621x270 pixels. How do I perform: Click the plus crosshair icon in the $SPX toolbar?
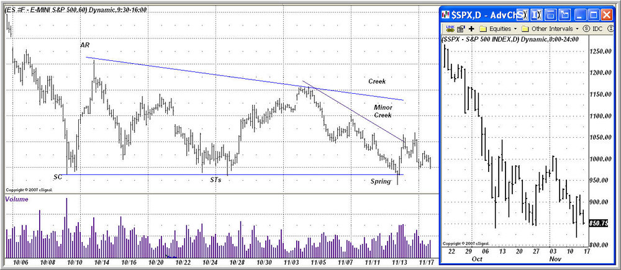click(471, 29)
